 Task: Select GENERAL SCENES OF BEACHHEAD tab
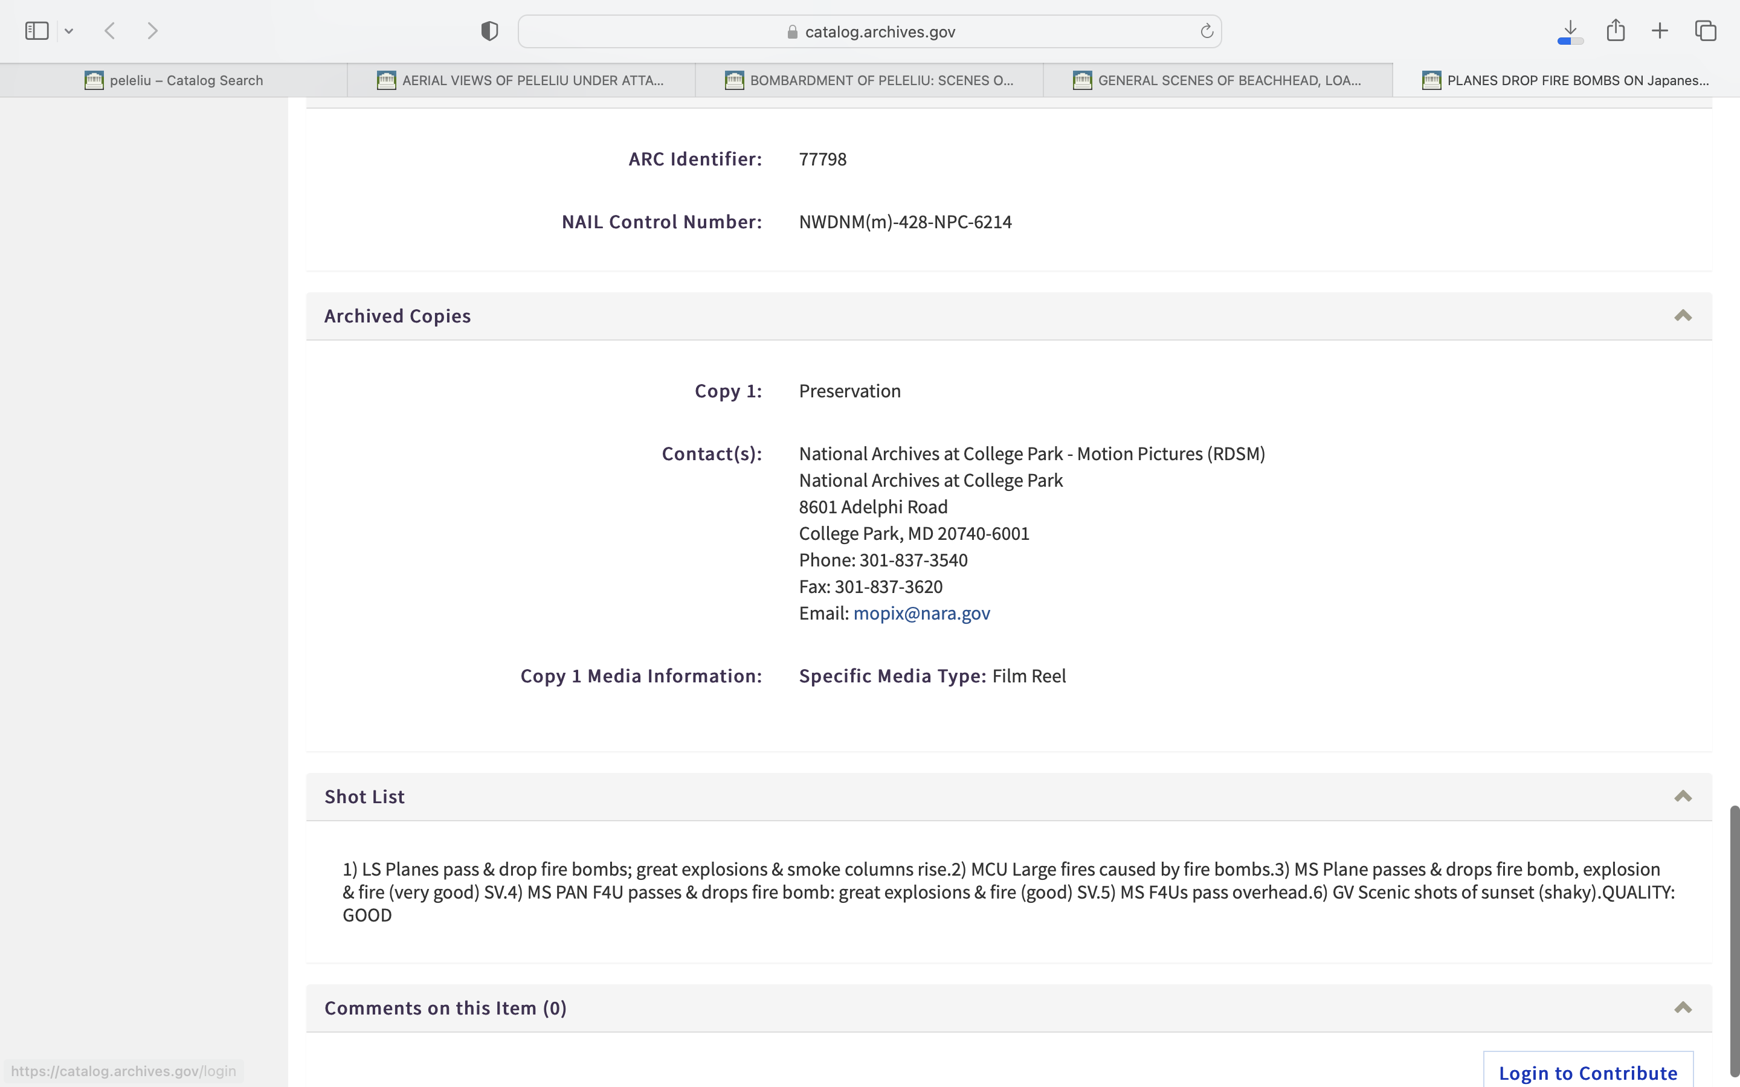pyautogui.click(x=1217, y=80)
